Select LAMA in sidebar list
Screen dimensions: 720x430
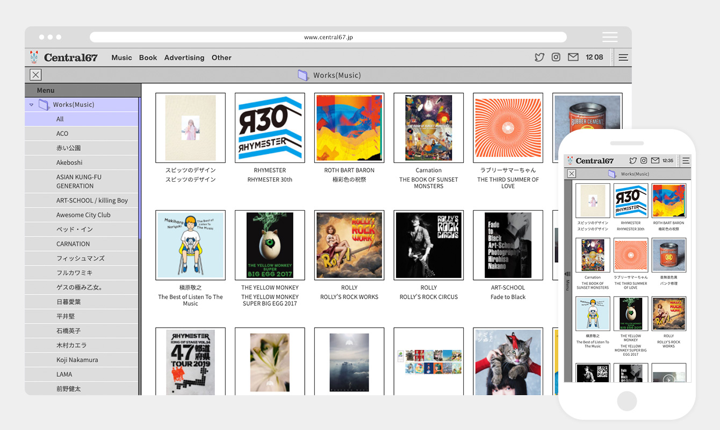(82, 375)
